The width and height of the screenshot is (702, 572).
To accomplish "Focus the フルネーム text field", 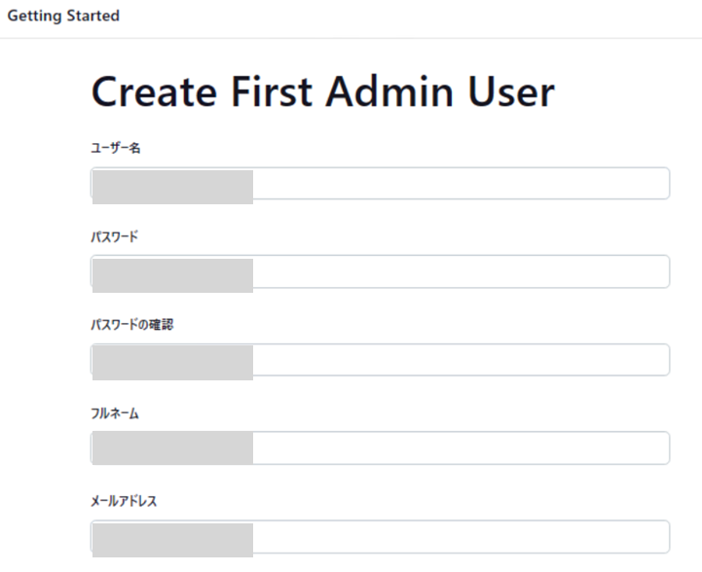I will [380, 447].
